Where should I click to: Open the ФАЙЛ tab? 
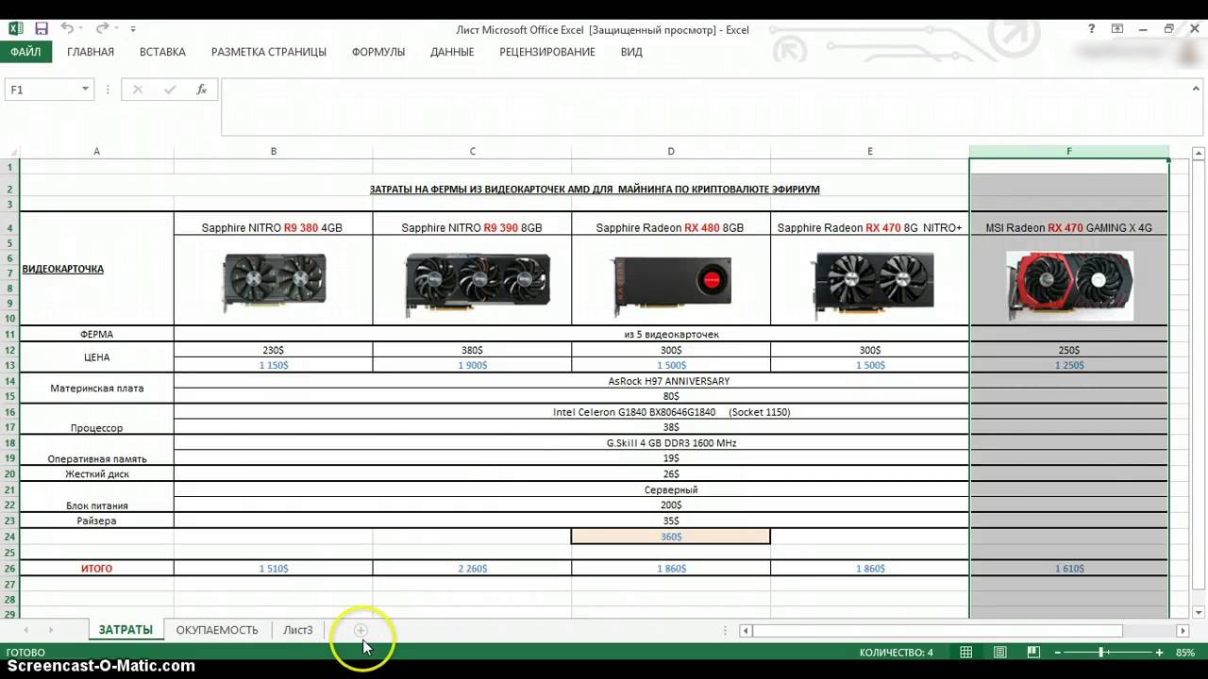25,52
